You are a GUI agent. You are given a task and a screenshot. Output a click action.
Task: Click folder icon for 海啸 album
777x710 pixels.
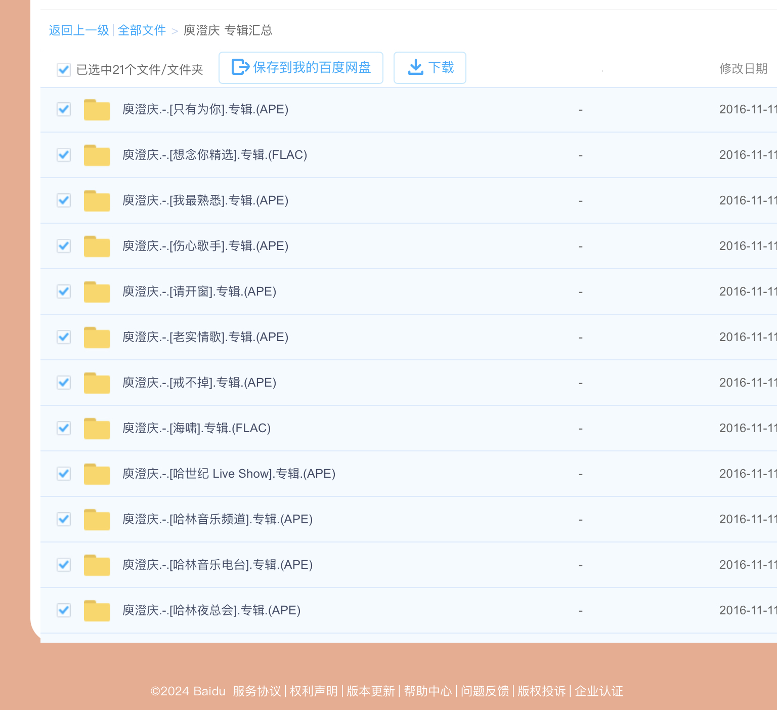coord(97,429)
